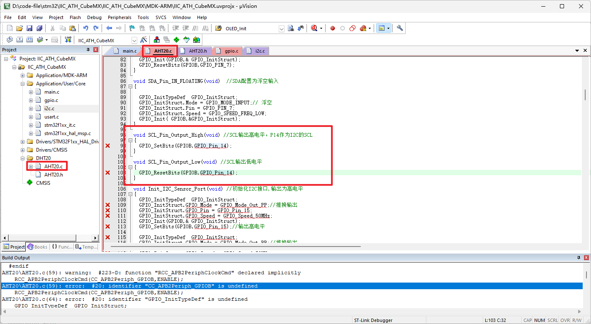Download code to flash with the LOAD icon
Viewport: 591px width, 324px height.
pyautogui.click(x=68, y=40)
